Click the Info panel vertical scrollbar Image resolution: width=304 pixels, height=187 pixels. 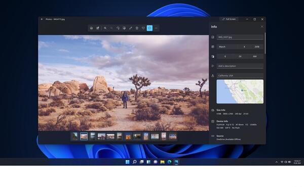[x=265, y=43]
